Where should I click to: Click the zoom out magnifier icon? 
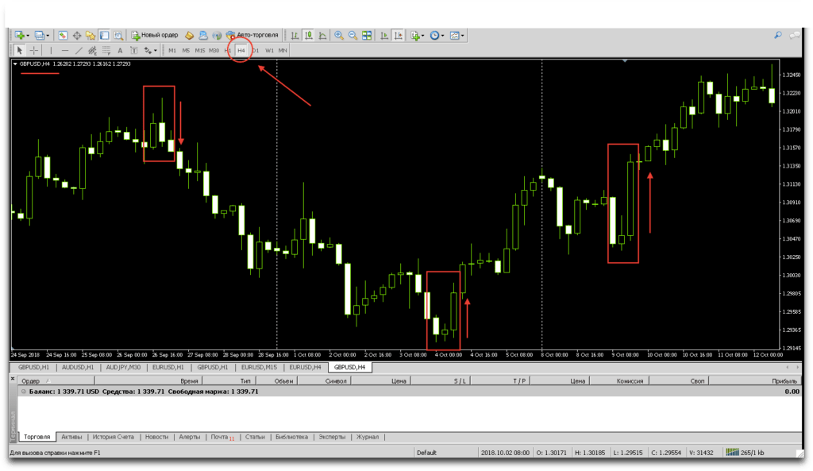(352, 36)
